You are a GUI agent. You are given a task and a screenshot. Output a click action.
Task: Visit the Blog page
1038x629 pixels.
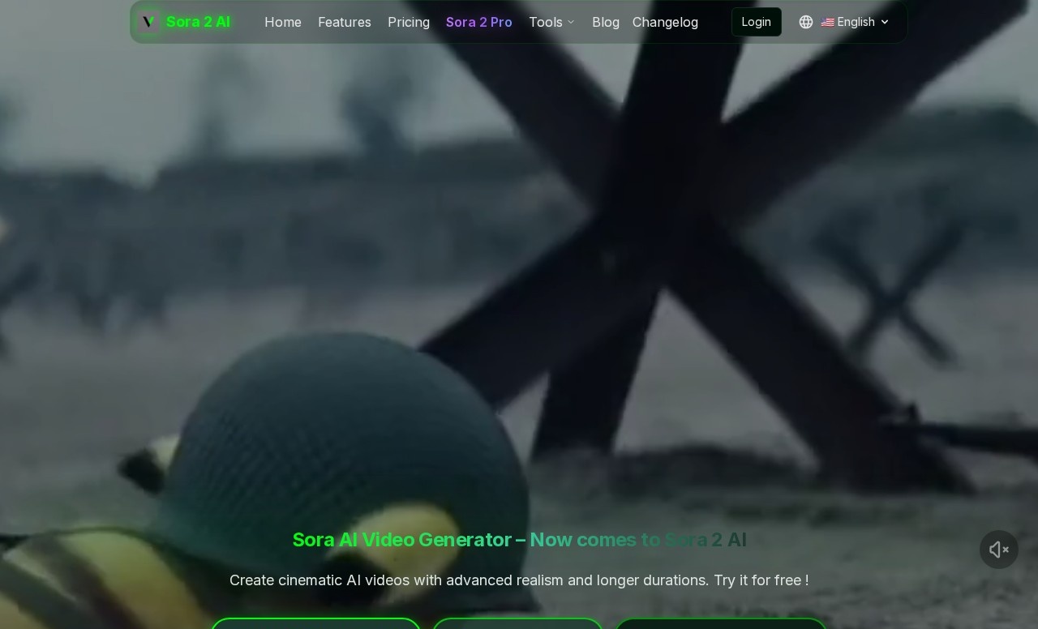[606, 22]
